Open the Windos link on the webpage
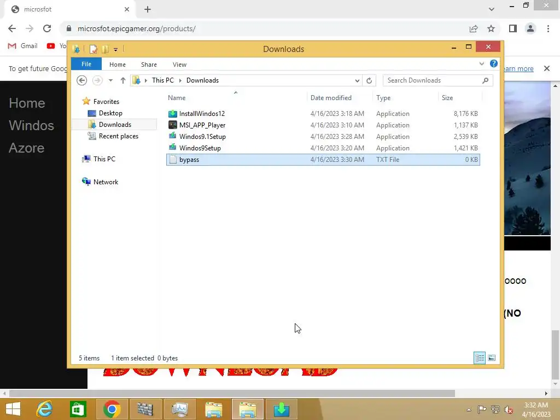This screenshot has height=420, width=560. pos(31,125)
